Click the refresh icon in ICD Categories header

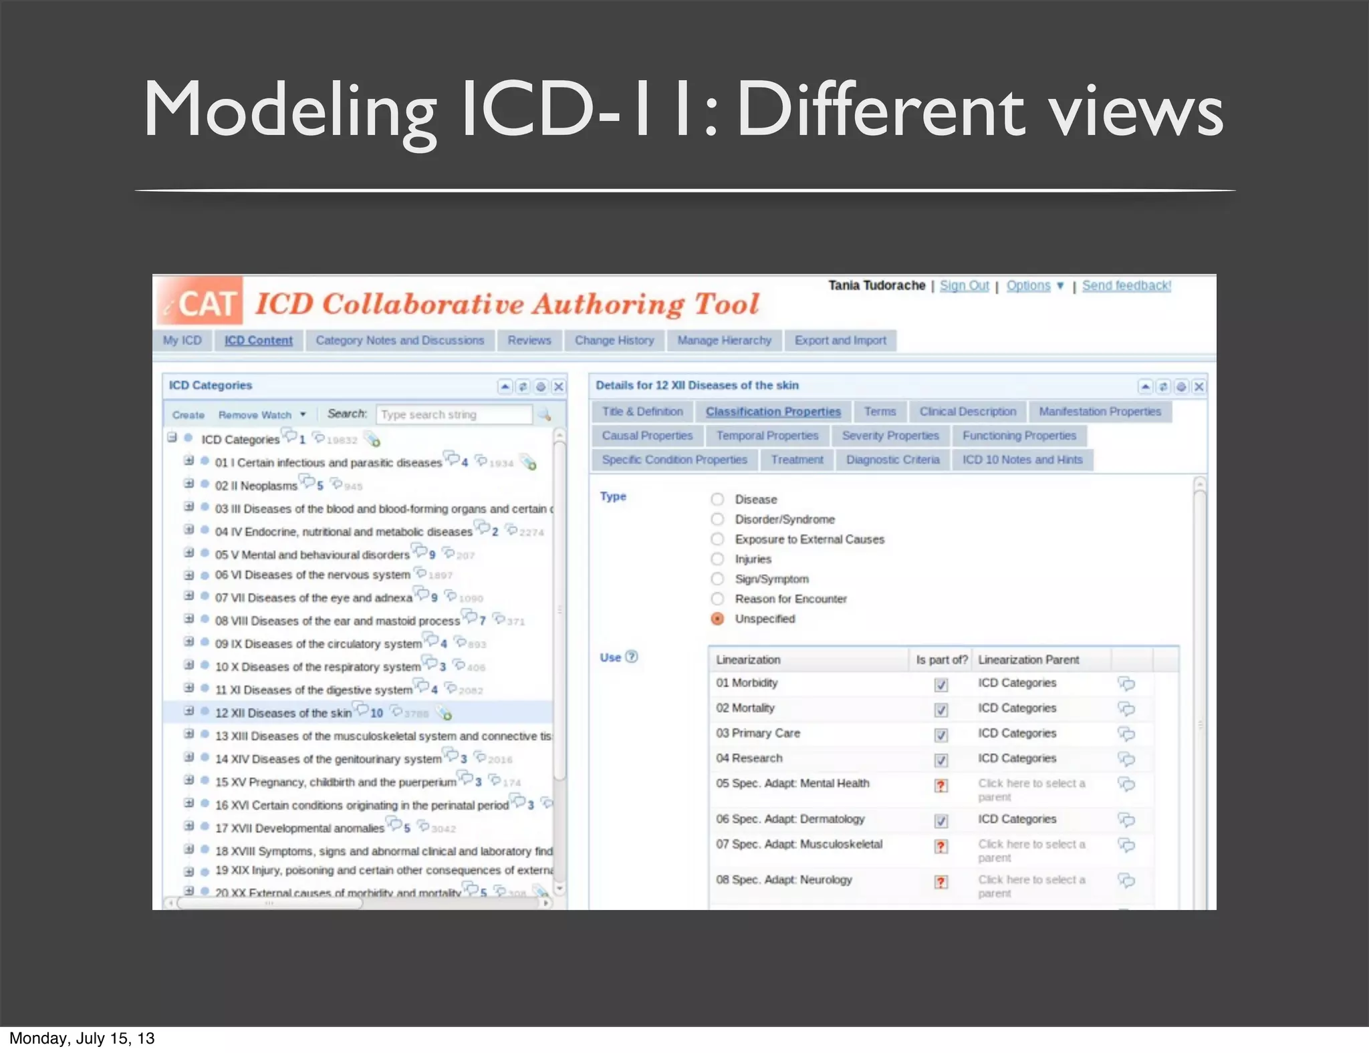tap(523, 386)
